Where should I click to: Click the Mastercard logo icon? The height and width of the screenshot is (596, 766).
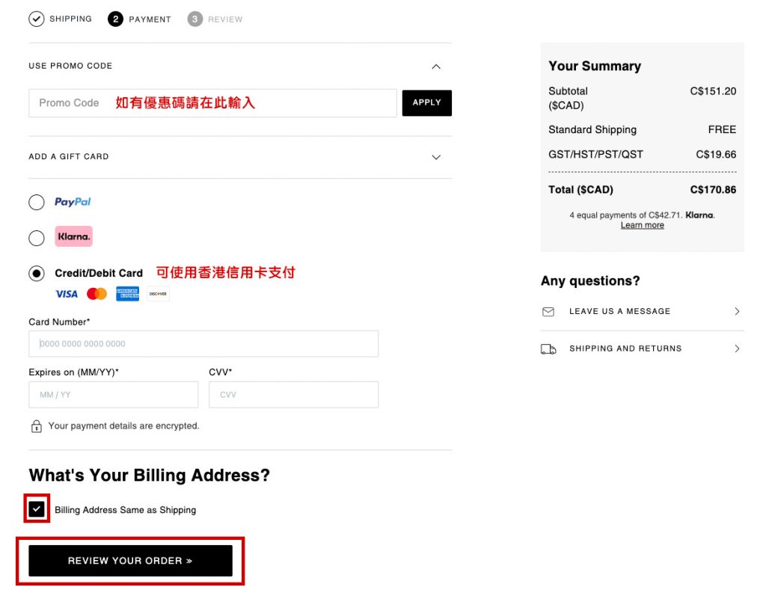point(96,294)
